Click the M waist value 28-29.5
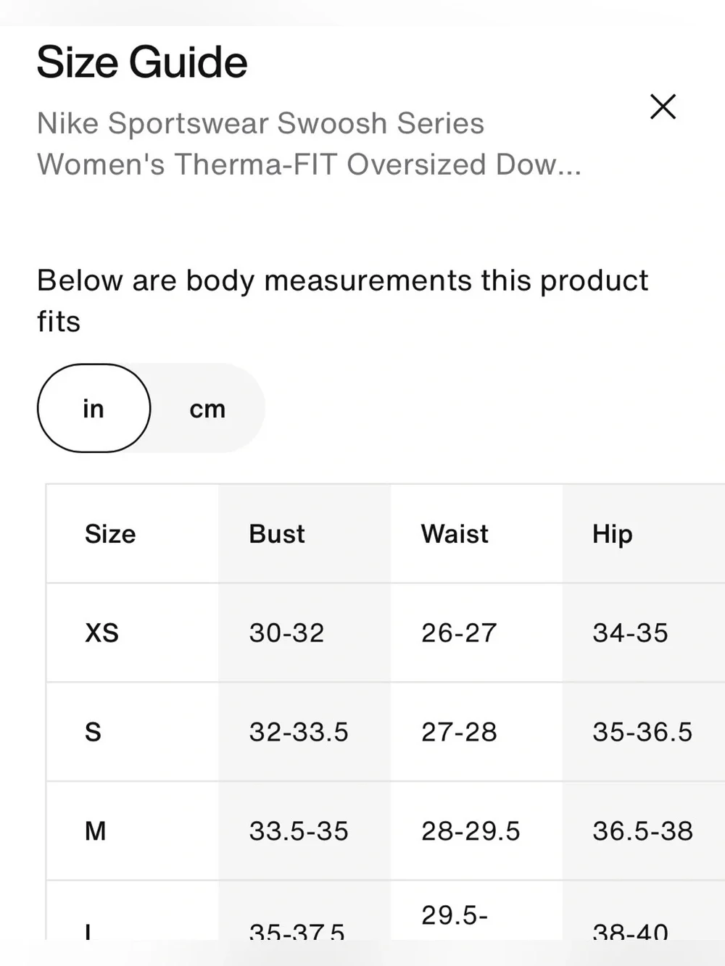Screen dimensions: 725x966 click(x=471, y=830)
